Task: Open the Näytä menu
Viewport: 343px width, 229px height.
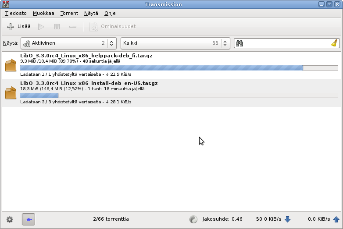Action: (x=91, y=14)
